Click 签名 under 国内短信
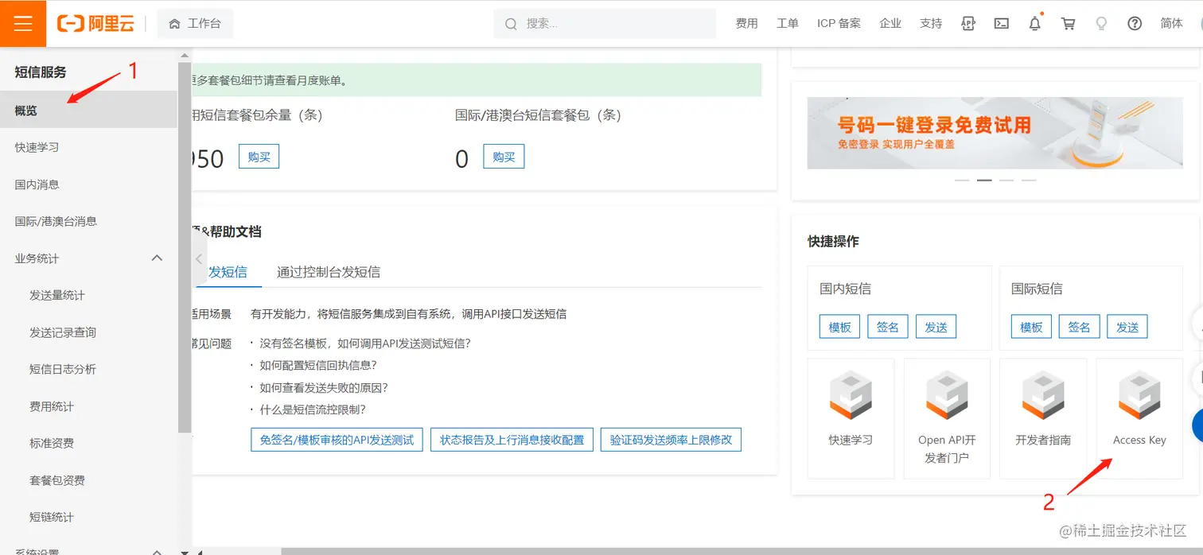This screenshot has width=1203, height=555. [x=888, y=327]
